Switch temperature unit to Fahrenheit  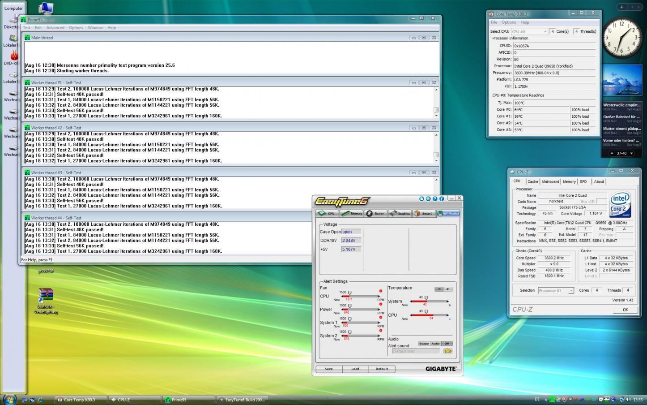[x=448, y=289]
